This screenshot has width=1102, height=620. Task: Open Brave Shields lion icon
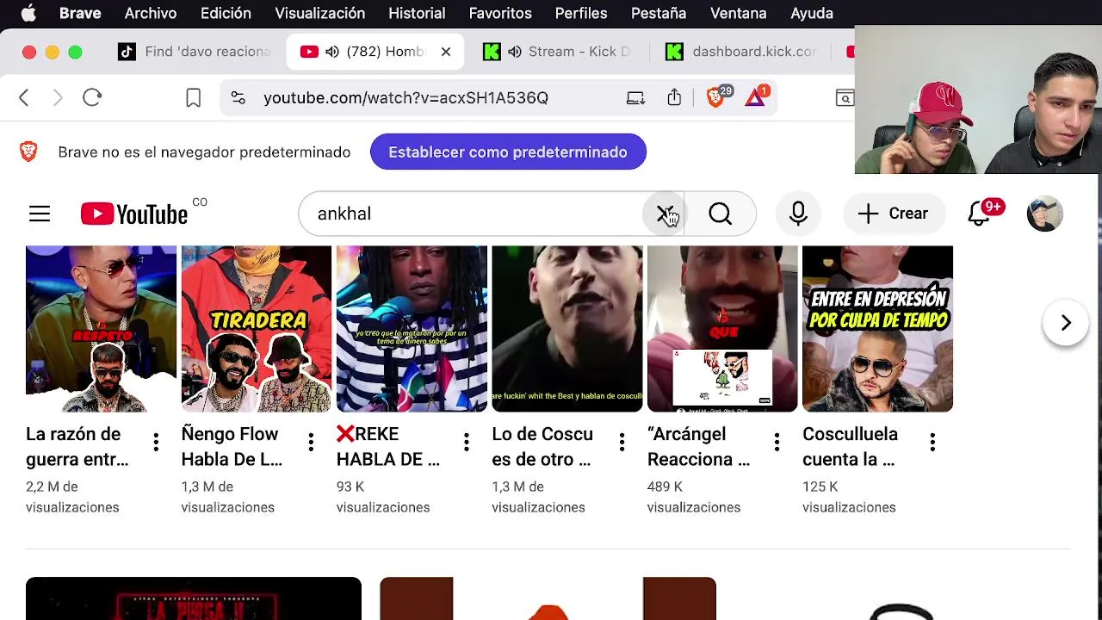(715, 97)
